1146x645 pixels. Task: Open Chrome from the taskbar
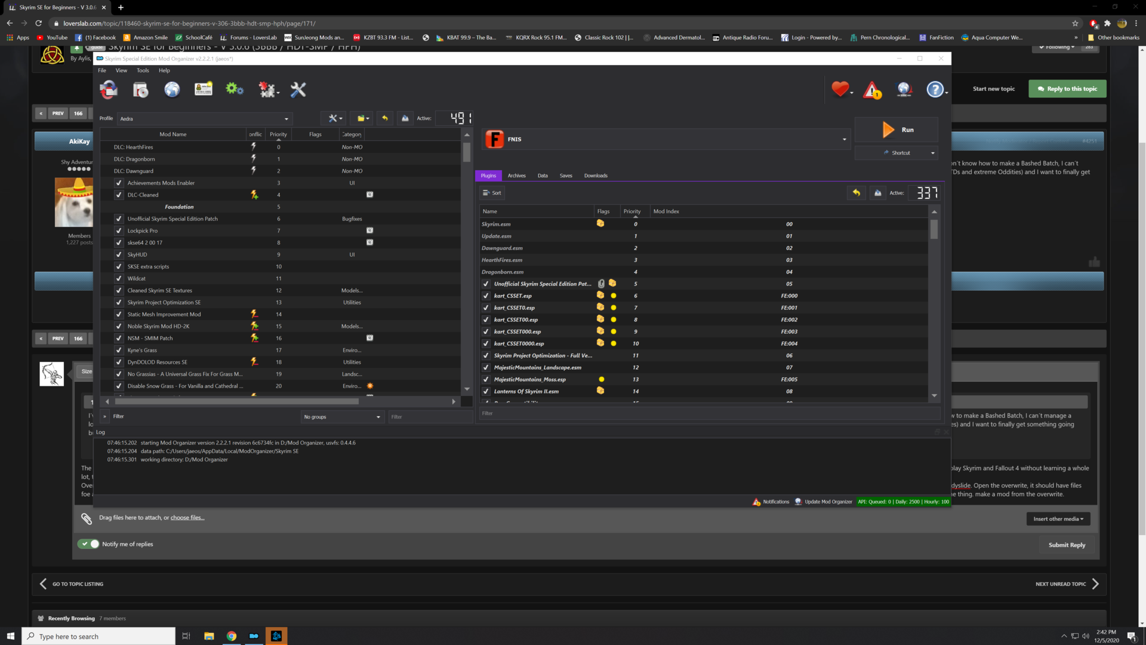232,636
